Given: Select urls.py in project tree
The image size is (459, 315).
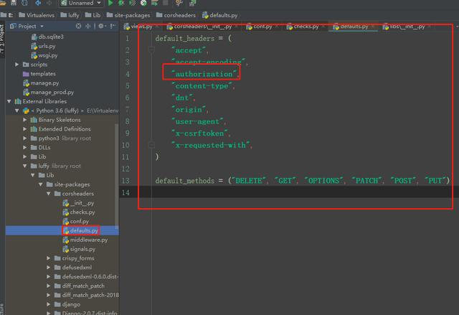Looking at the screenshot, I should [43, 46].
